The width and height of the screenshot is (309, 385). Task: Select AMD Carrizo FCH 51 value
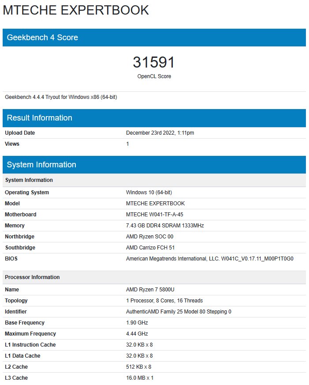click(150, 248)
